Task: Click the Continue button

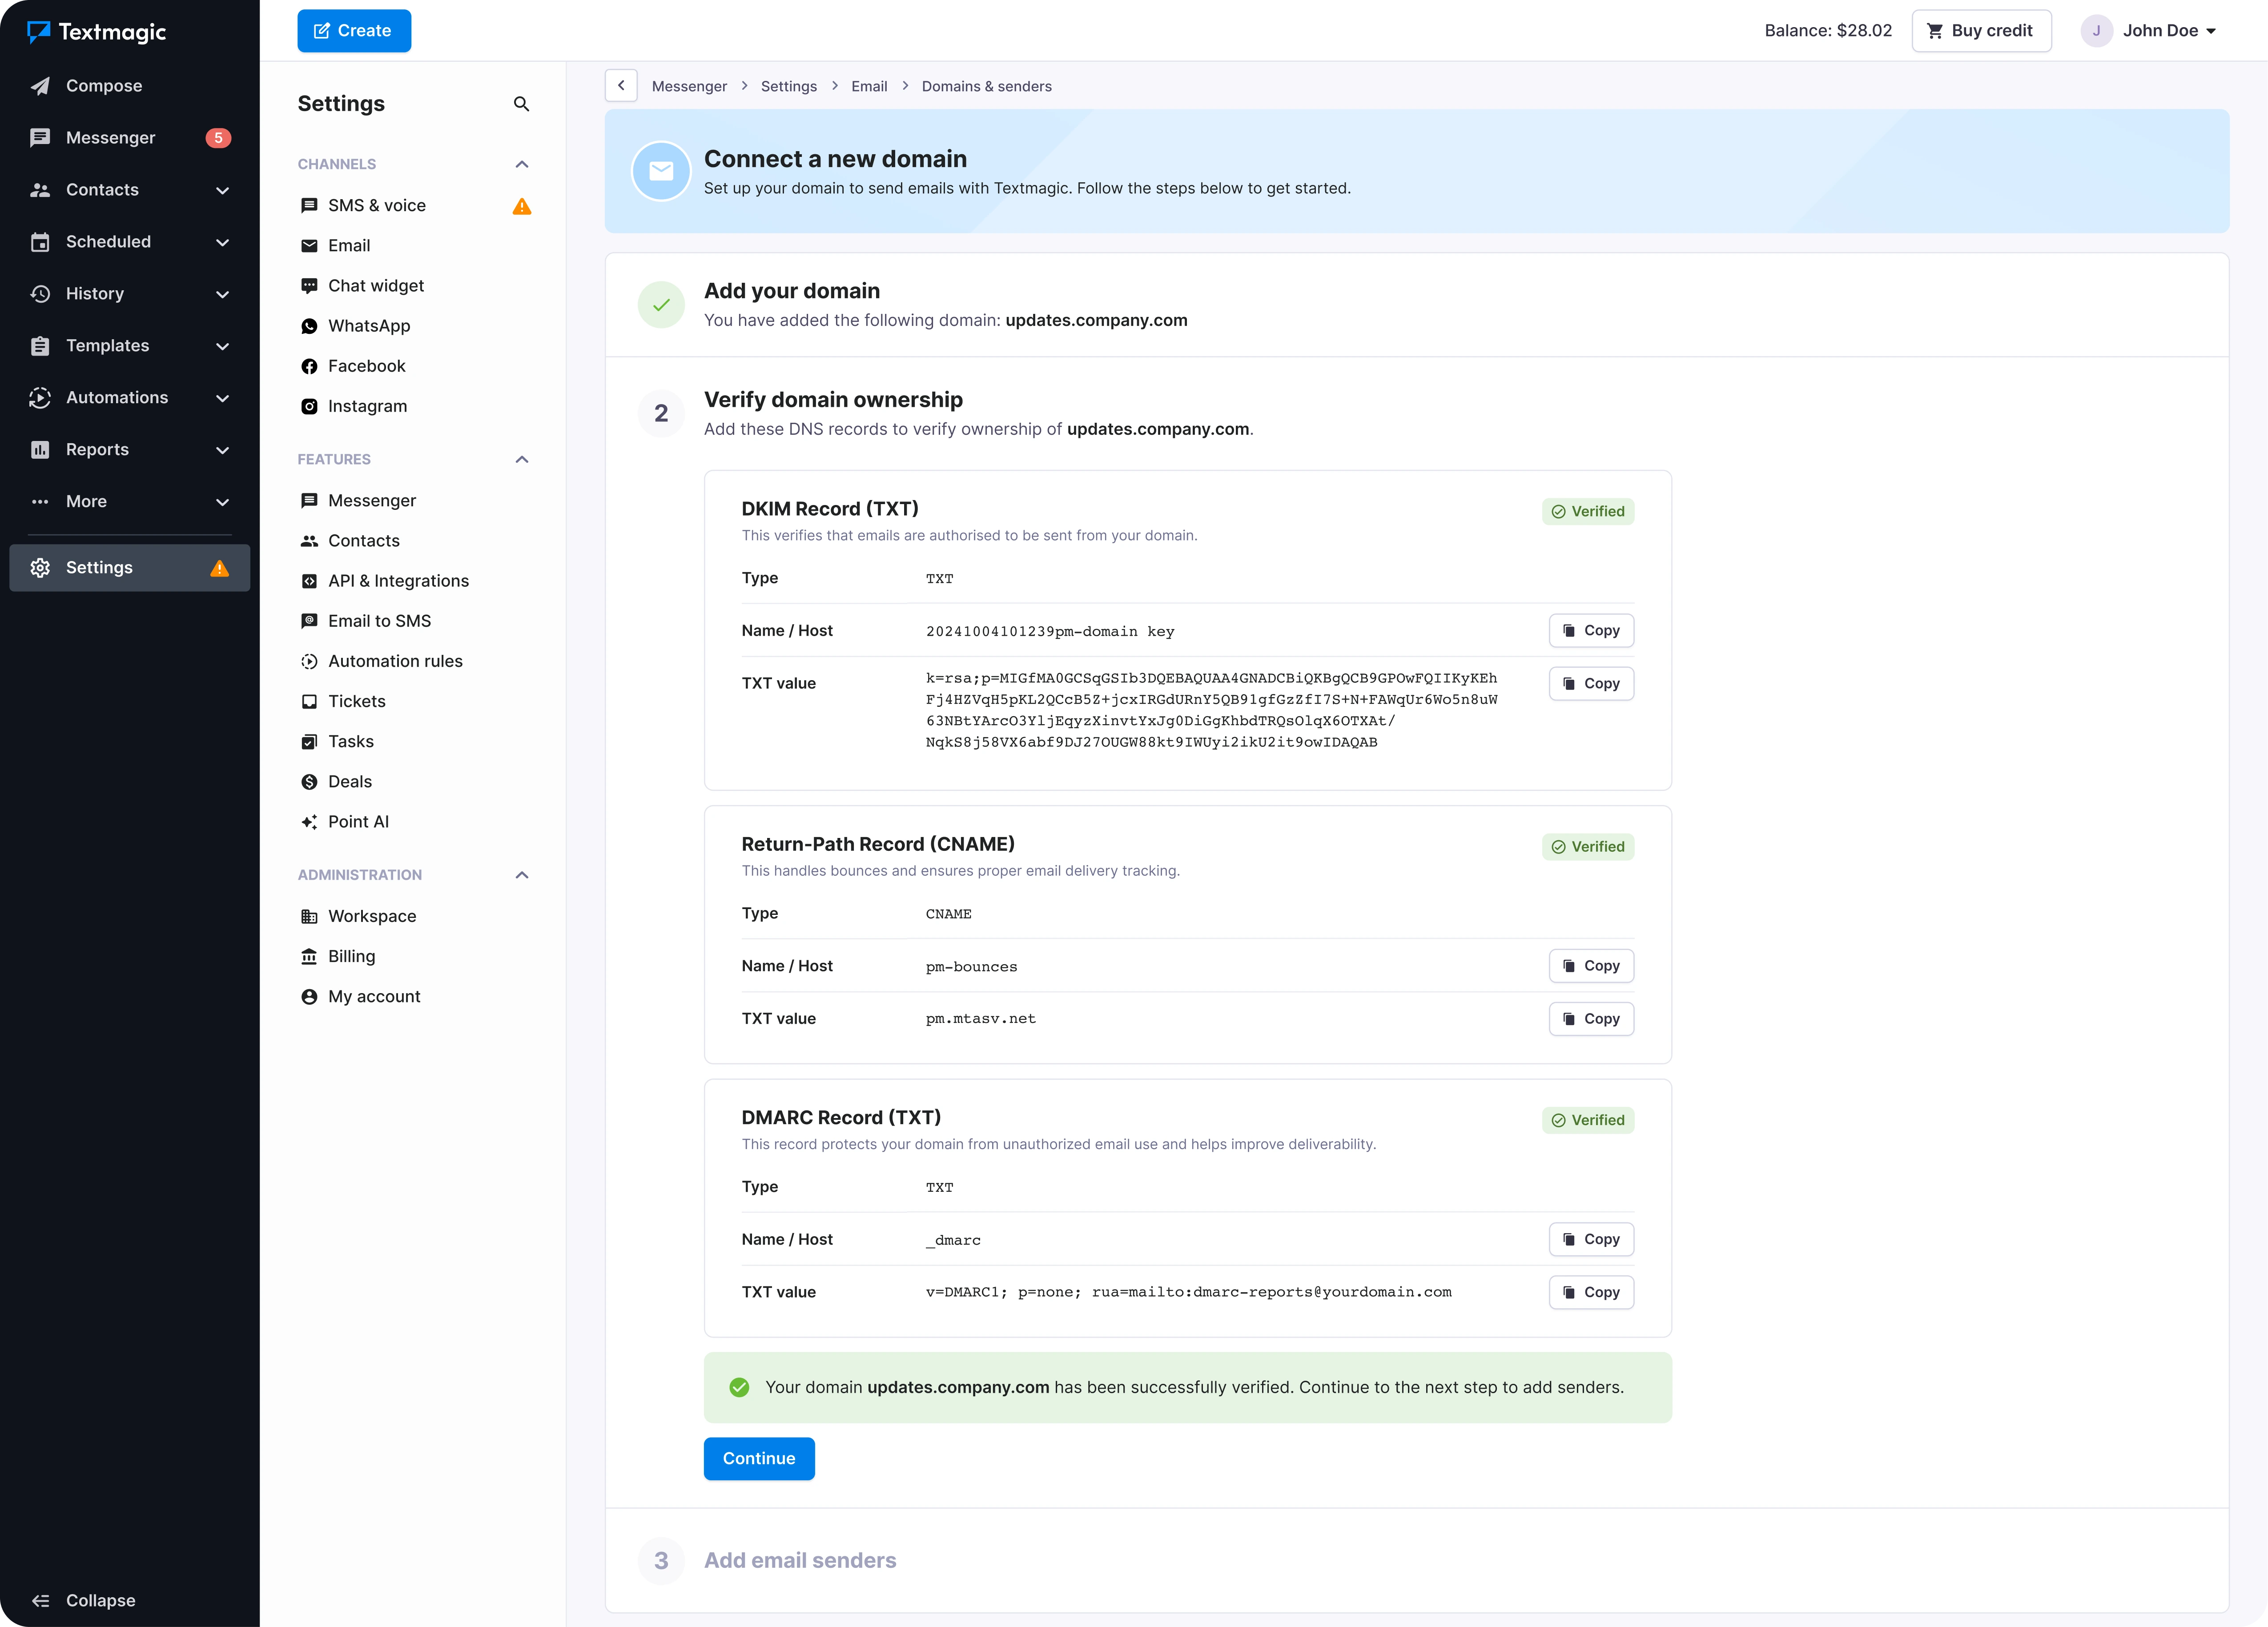Action: 759,1458
